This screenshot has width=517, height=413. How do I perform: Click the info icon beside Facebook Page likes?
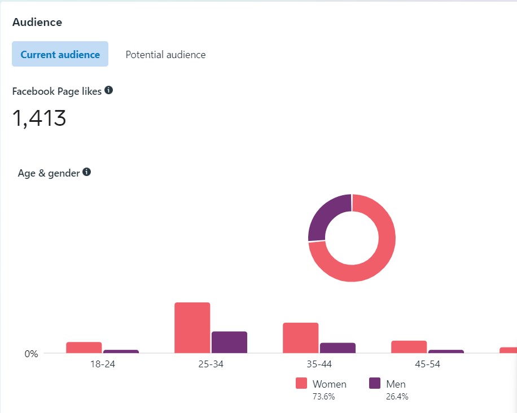coord(109,90)
